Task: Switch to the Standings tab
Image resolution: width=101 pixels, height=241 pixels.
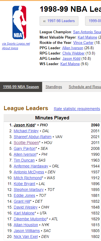Action: (54, 87)
